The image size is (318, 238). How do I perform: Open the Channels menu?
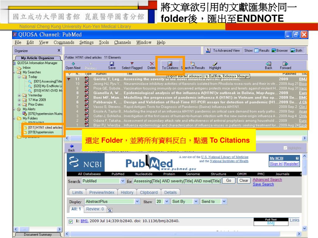[122, 42]
